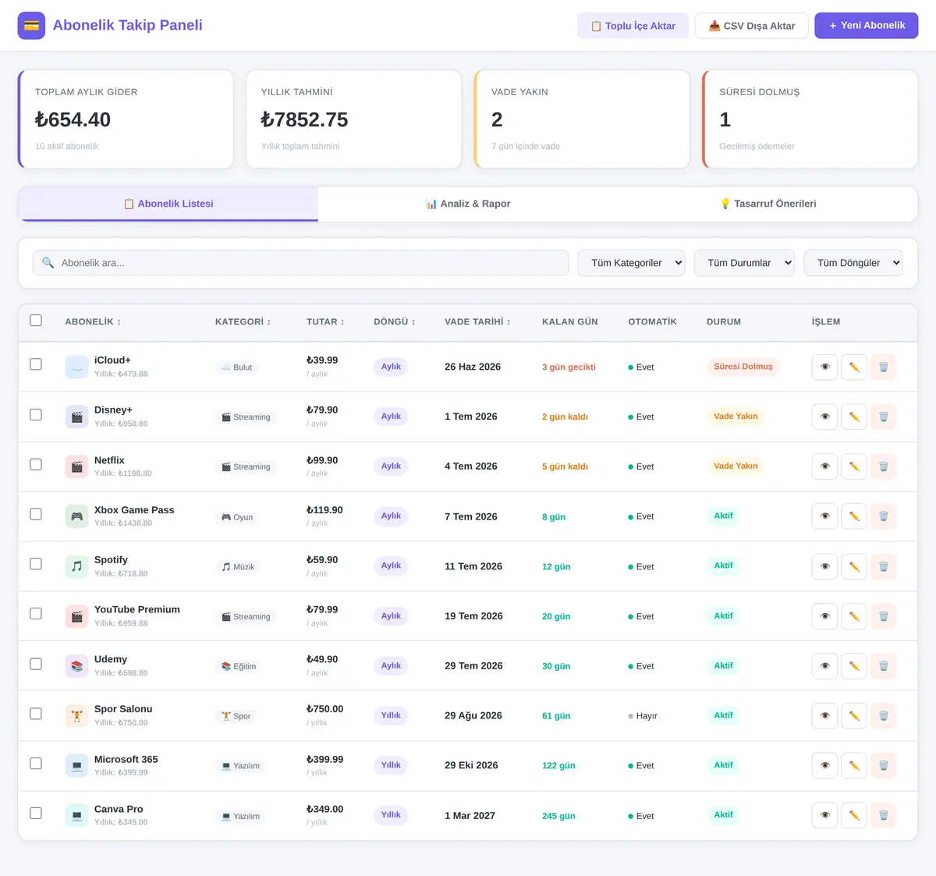
Task: Sort table by Tutar column
Action: (325, 321)
